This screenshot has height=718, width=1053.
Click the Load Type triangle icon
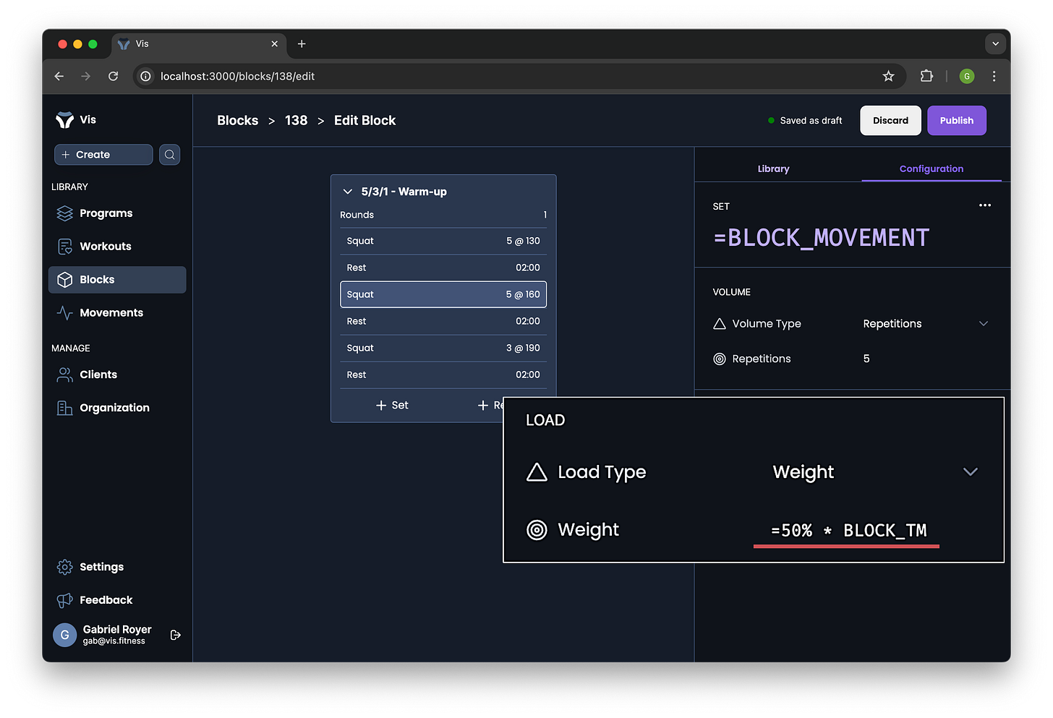tap(537, 472)
